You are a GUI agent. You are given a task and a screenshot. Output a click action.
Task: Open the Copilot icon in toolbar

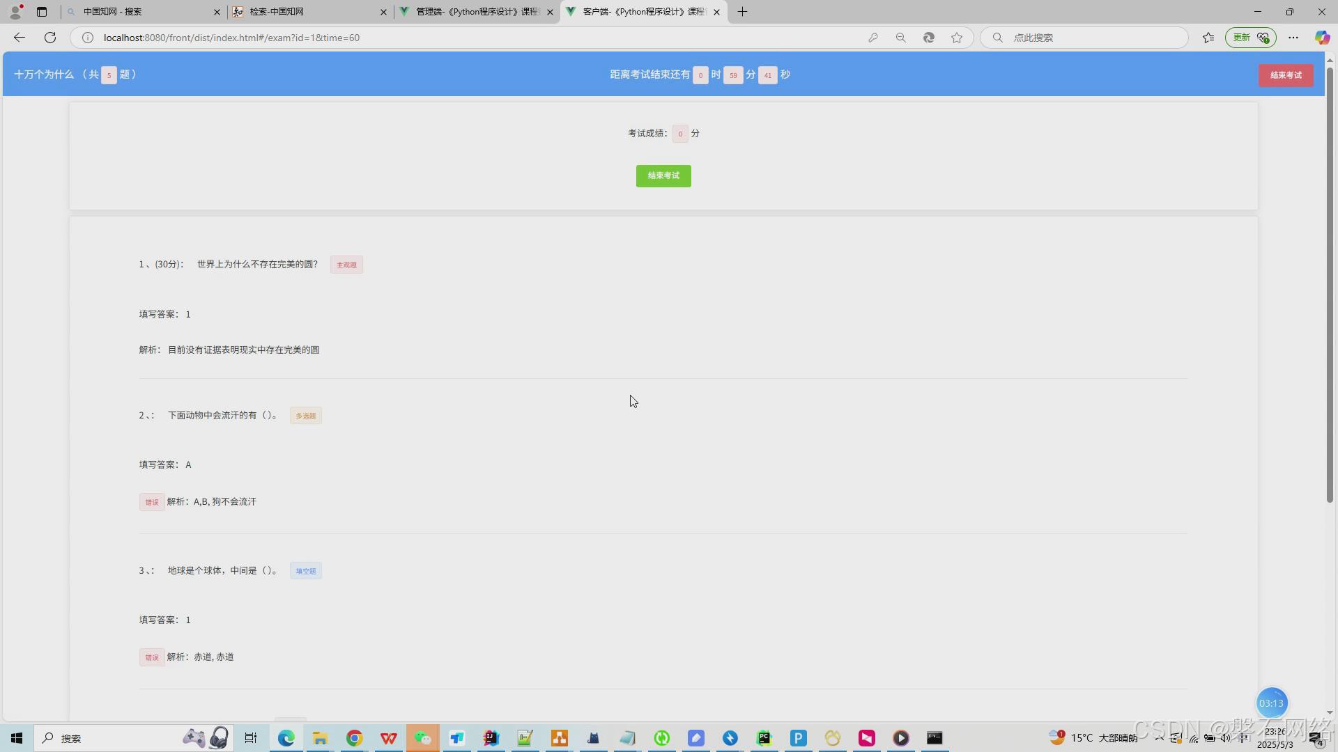click(x=1321, y=38)
